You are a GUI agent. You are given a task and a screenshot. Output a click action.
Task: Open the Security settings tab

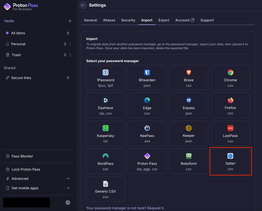point(128,20)
